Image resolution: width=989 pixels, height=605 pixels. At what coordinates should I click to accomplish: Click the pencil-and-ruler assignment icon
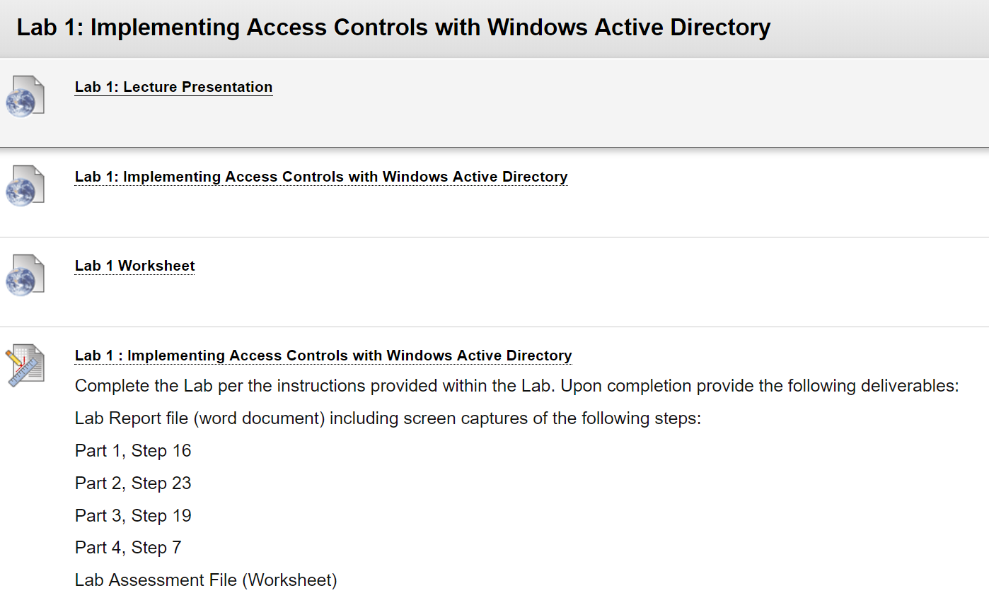click(x=25, y=365)
